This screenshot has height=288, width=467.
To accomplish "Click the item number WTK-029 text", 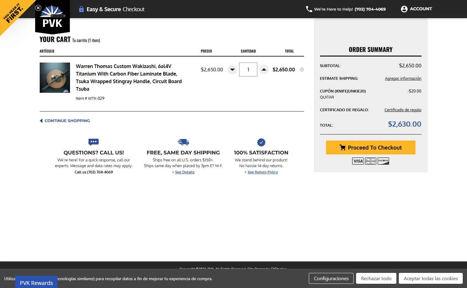I will (x=90, y=98).
